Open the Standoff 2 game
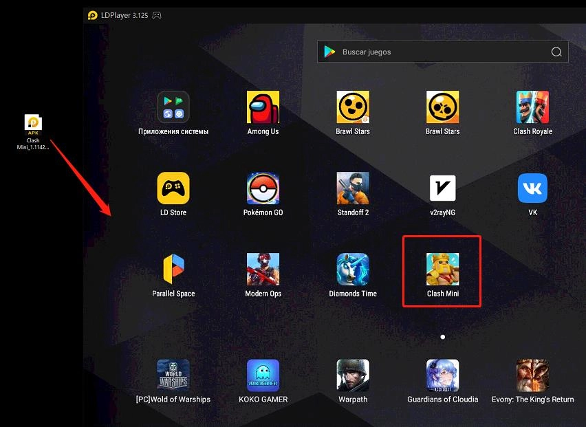 353,188
